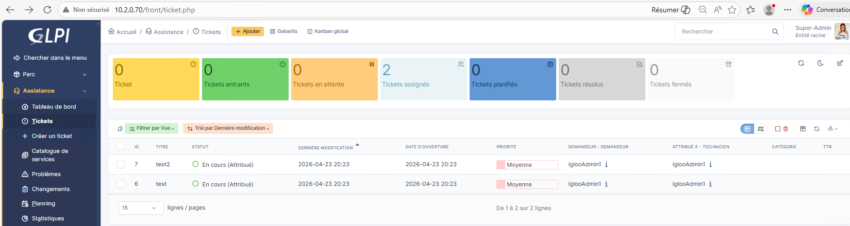Click the Ajouter button
Viewport: 850px width, 226px height.
click(247, 31)
